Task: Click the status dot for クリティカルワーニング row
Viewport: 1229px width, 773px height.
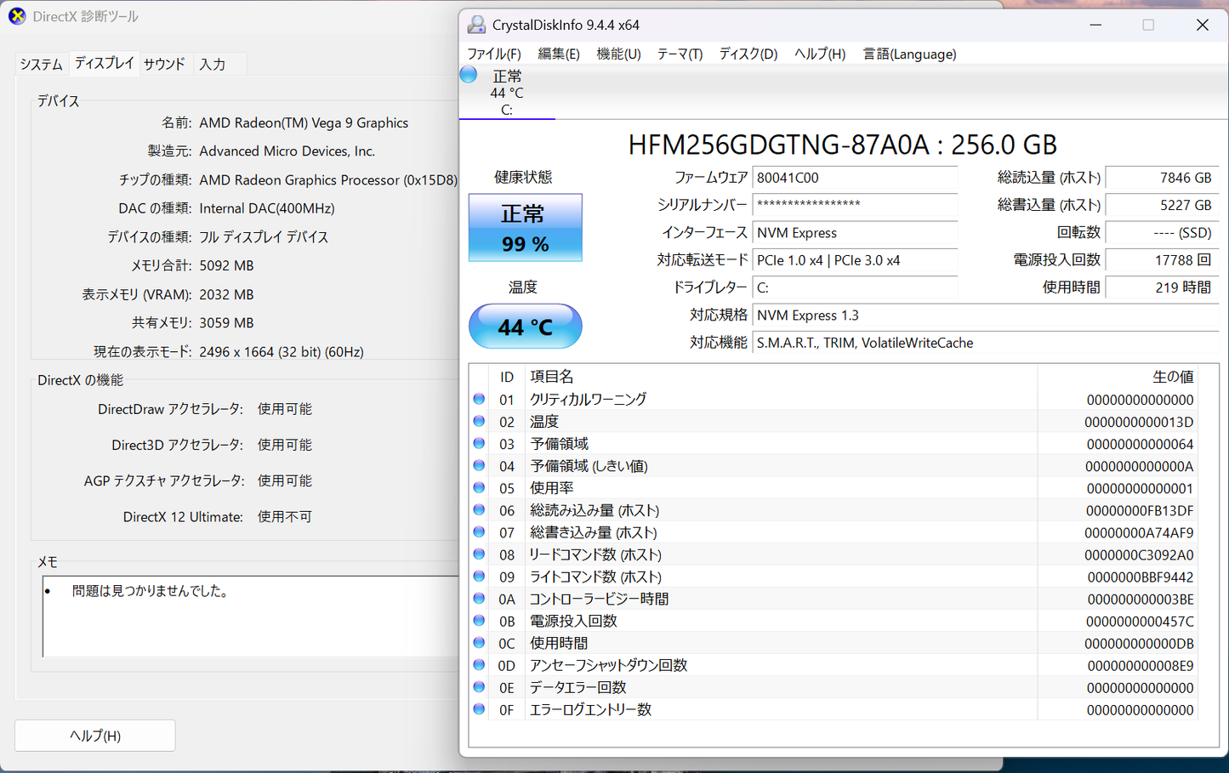Action: click(479, 399)
